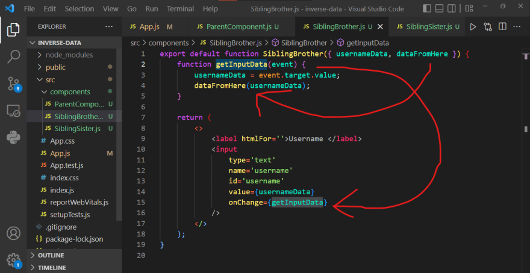The height and width of the screenshot is (273, 530).
Task: Click 'dataFromHere' call on line 4
Action: tap(220, 86)
